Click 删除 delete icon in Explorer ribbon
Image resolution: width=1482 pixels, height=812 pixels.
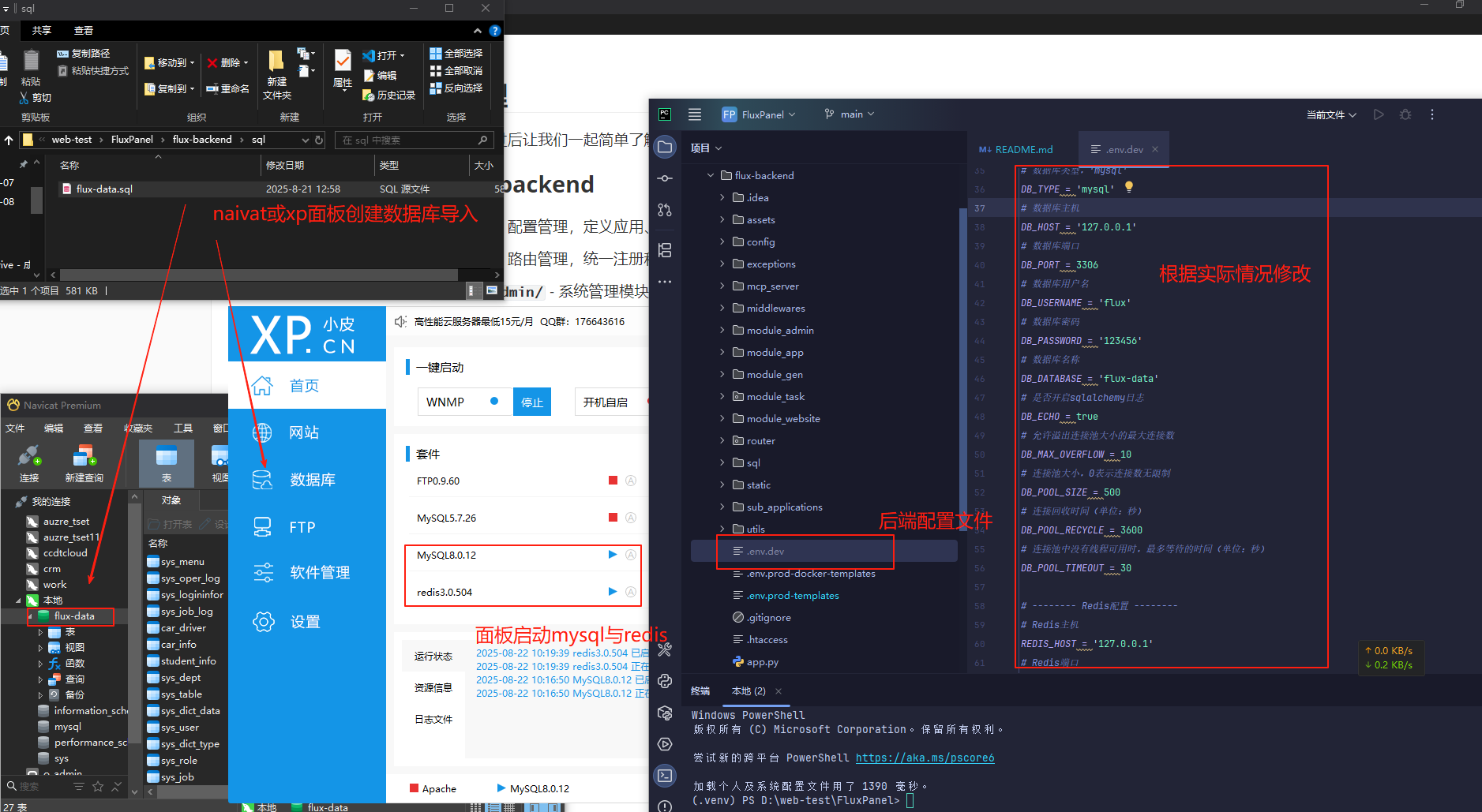[212, 63]
